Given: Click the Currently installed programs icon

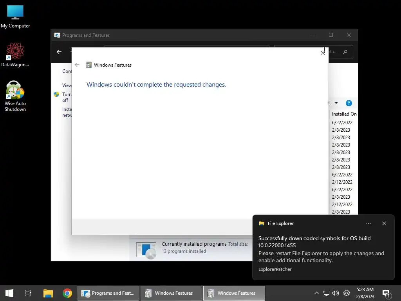Looking at the screenshot, I should (x=146, y=250).
